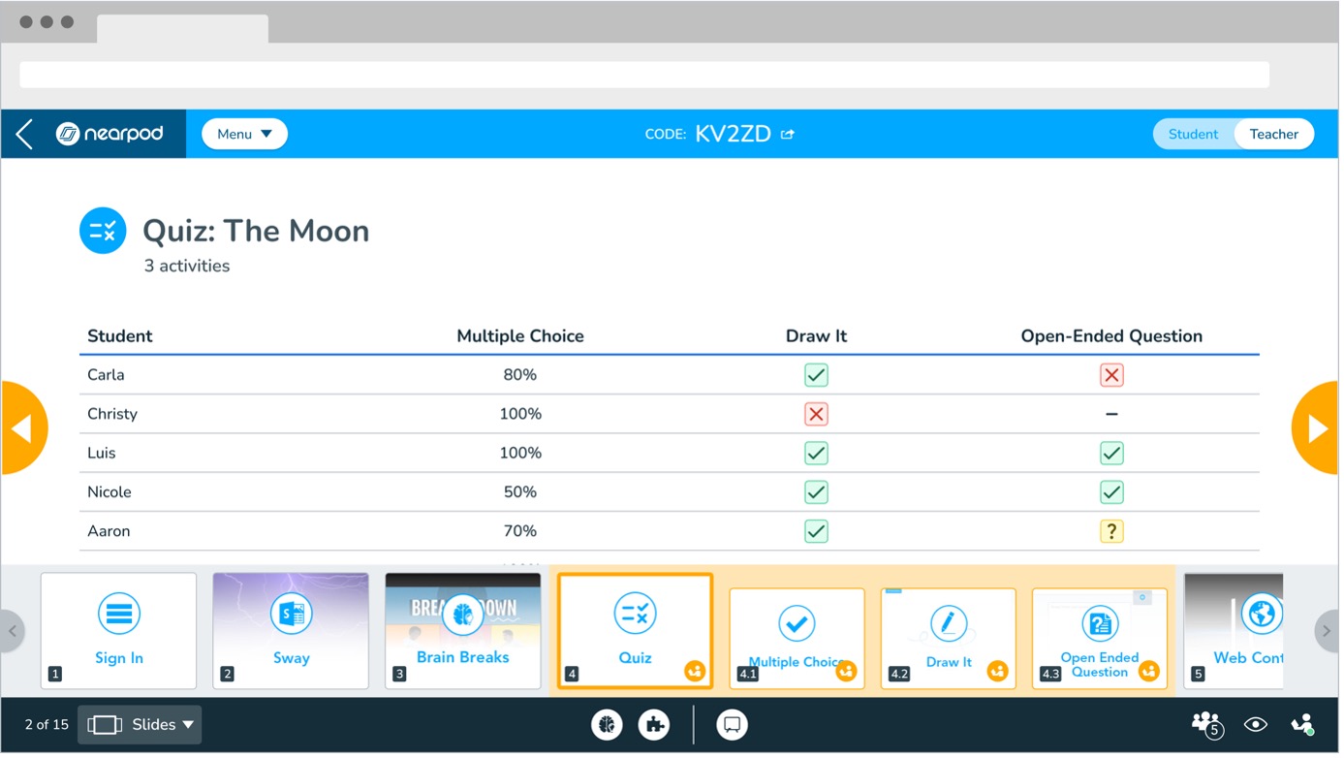Click the browser address bar
This screenshot has height=758, width=1344.
(645, 76)
